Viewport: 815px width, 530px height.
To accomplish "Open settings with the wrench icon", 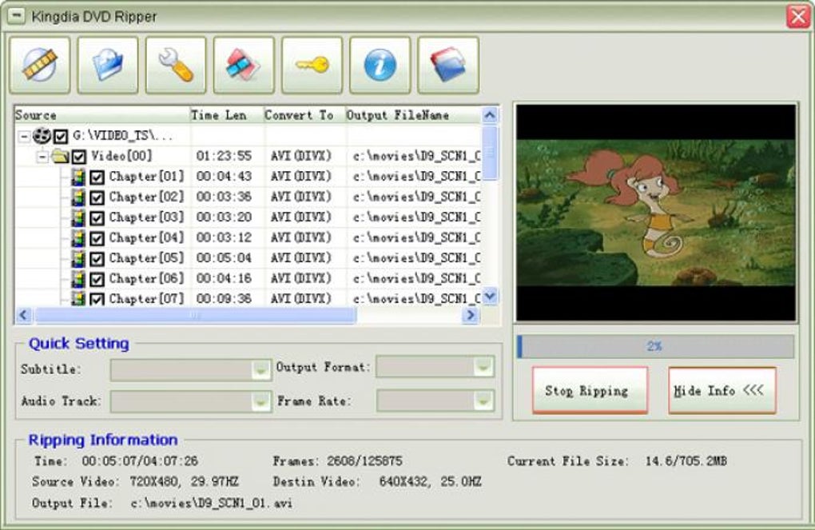I will (x=176, y=65).
